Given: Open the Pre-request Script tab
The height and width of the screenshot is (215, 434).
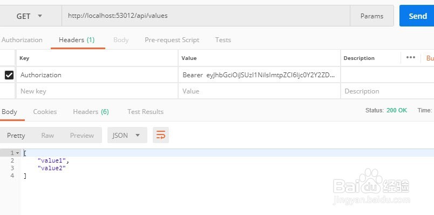Looking at the screenshot, I should [x=172, y=40].
